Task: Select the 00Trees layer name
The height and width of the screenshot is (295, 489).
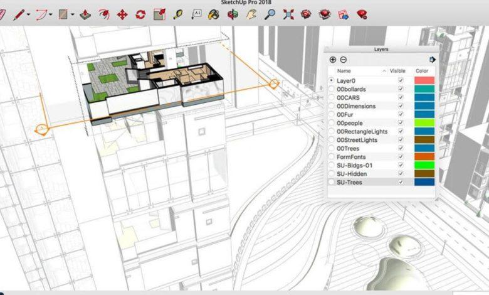Action: click(348, 149)
